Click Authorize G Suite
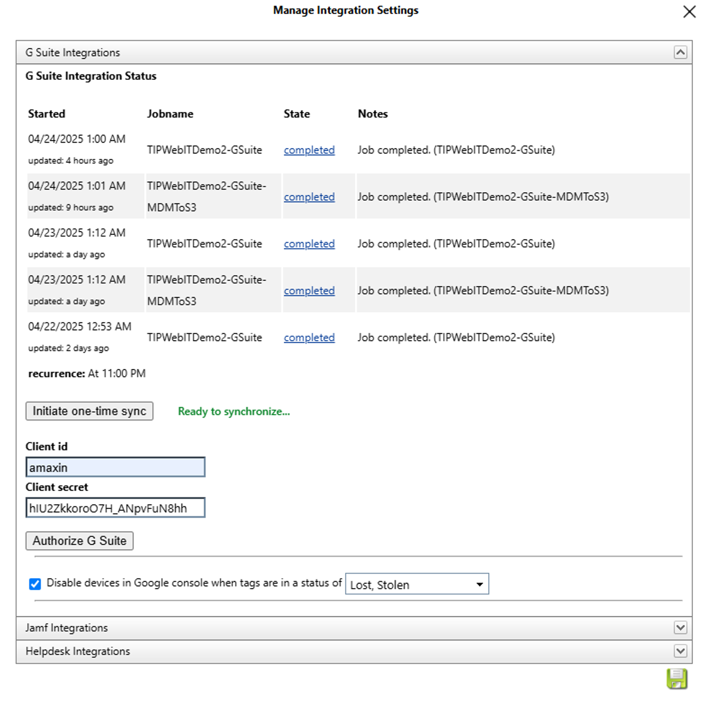Screen dimensions: 708x704 point(79,540)
